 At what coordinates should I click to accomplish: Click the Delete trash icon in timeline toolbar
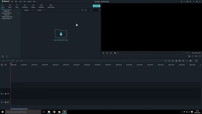point(13,61)
